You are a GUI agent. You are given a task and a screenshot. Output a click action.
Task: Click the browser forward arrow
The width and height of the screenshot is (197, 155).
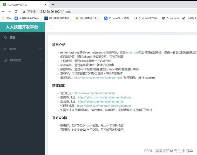pyautogui.click(x=10, y=12)
